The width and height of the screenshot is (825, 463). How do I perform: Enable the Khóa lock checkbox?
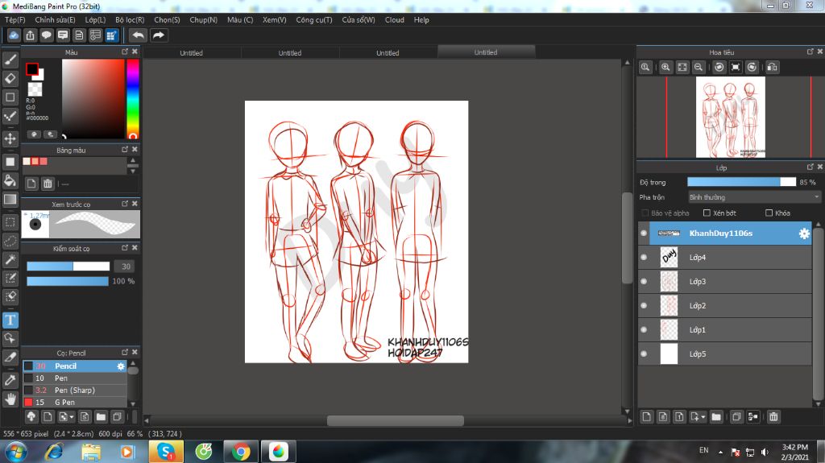pos(769,213)
